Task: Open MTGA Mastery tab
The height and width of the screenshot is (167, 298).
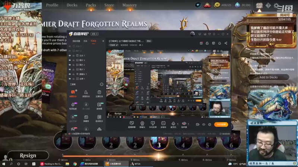Action: (x=130, y=5)
